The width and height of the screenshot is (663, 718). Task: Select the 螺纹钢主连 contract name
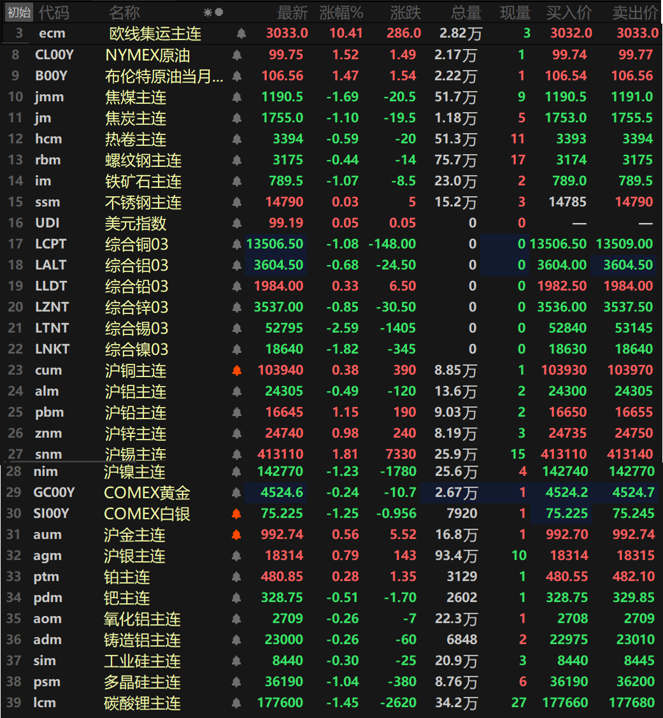point(143,161)
